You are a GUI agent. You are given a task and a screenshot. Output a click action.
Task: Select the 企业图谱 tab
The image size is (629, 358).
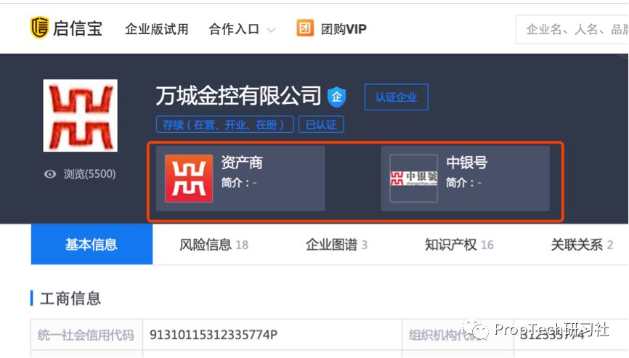point(336,245)
